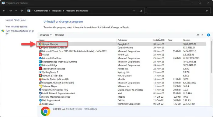Select Microsoft .NET SDK 6.0.403 entry
Viewport: 213px width, 117px height.
58,83
